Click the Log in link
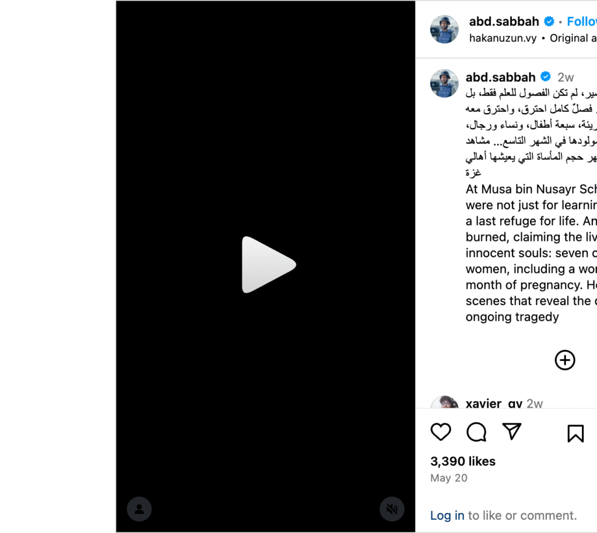 click(x=447, y=516)
